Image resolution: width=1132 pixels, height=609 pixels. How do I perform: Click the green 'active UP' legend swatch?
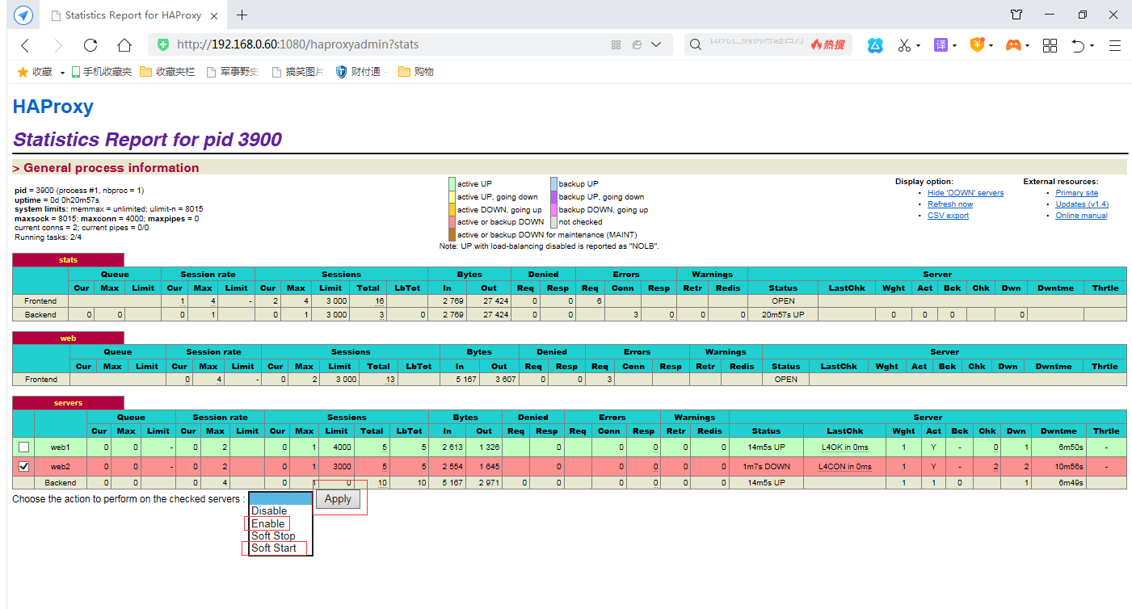[x=452, y=184]
